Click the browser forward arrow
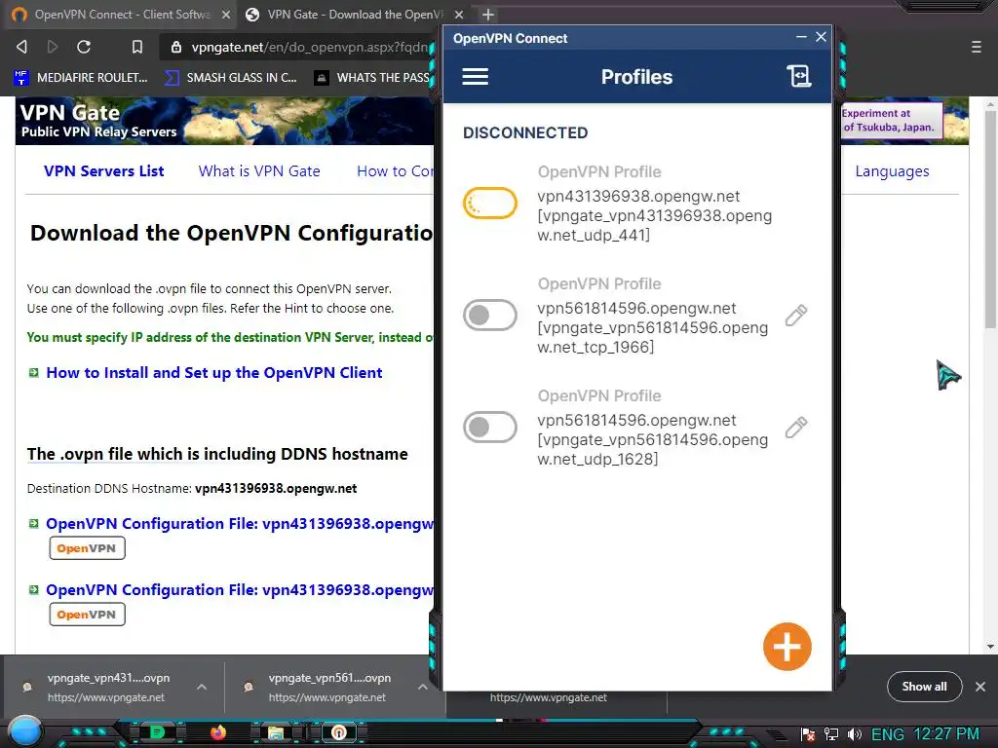The image size is (998, 748). [53, 47]
